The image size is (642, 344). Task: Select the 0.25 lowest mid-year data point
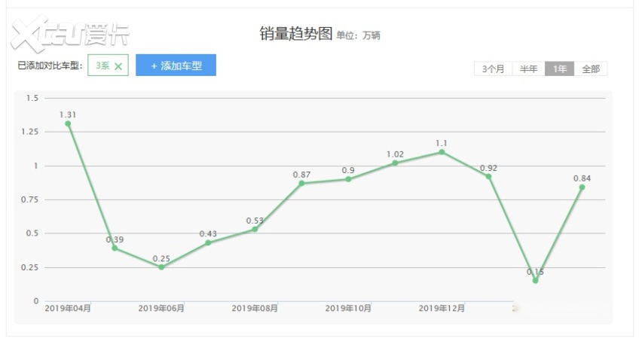click(161, 267)
